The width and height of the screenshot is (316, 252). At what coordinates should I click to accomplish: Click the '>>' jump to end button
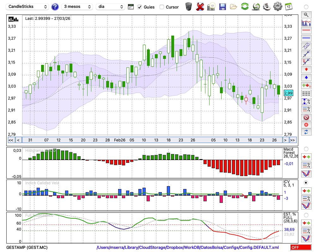pyautogui.click(x=293, y=140)
